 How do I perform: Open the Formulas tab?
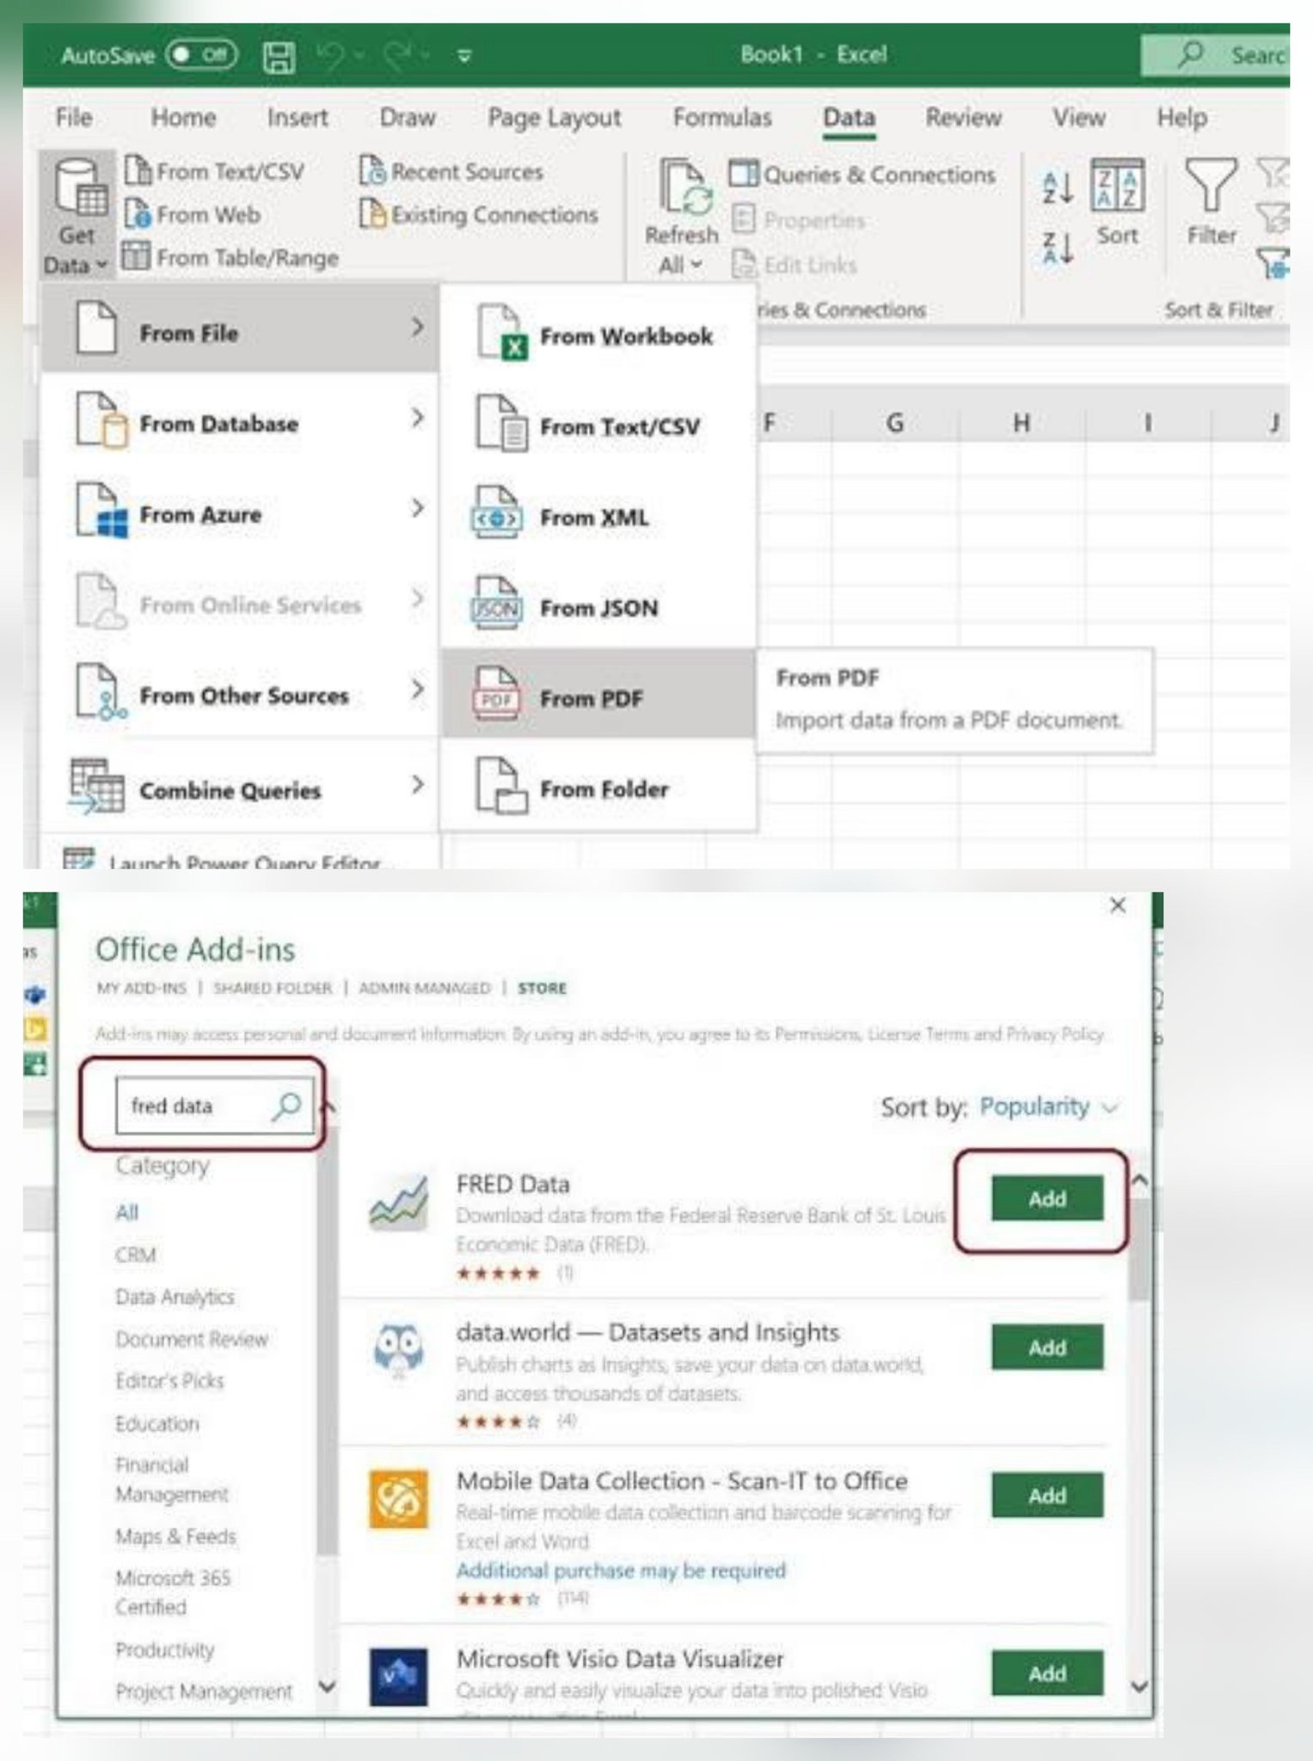(722, 117)
